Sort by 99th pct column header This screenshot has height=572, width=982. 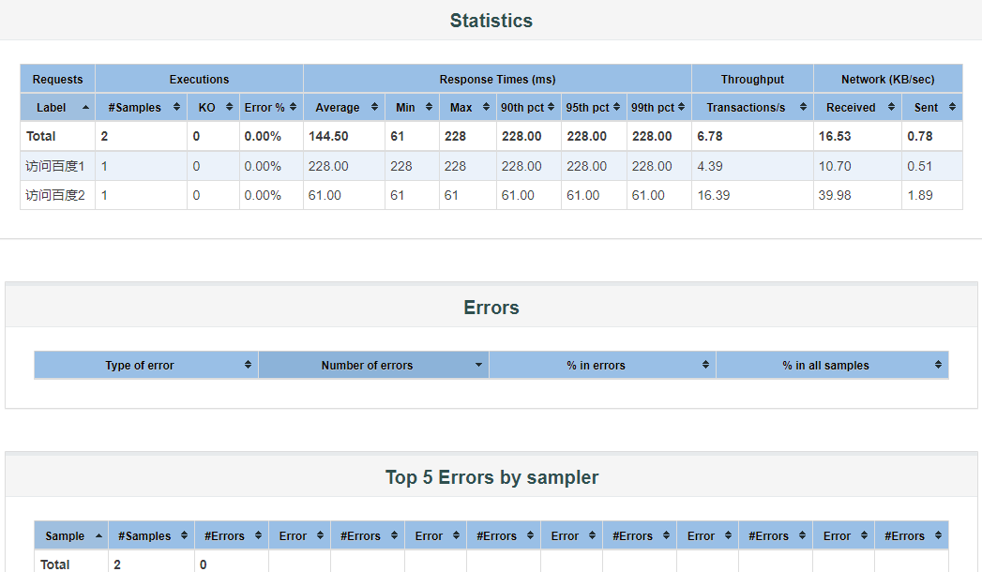pyautogui.click(x=658, y=107)
